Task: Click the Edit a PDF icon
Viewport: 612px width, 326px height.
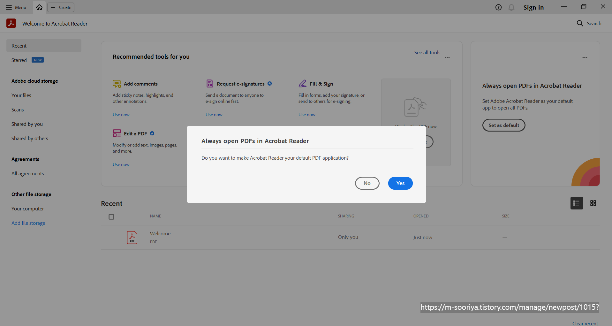Action: (x=117, y=133)
